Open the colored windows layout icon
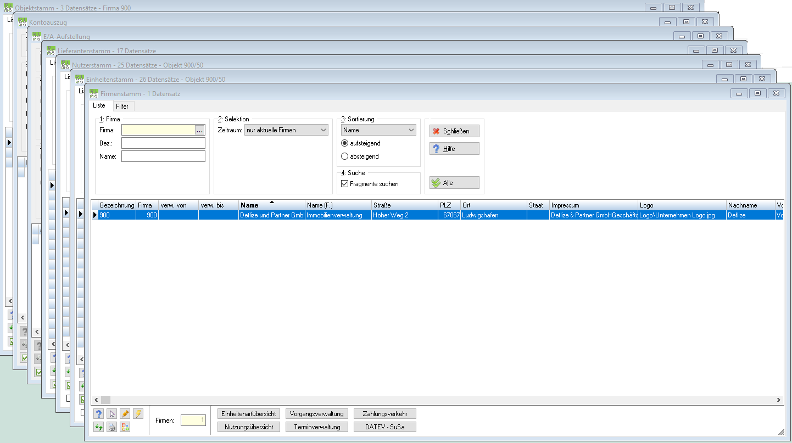Image resolution: width=792 pixels, height=443 pixels. tap(125, 427)
